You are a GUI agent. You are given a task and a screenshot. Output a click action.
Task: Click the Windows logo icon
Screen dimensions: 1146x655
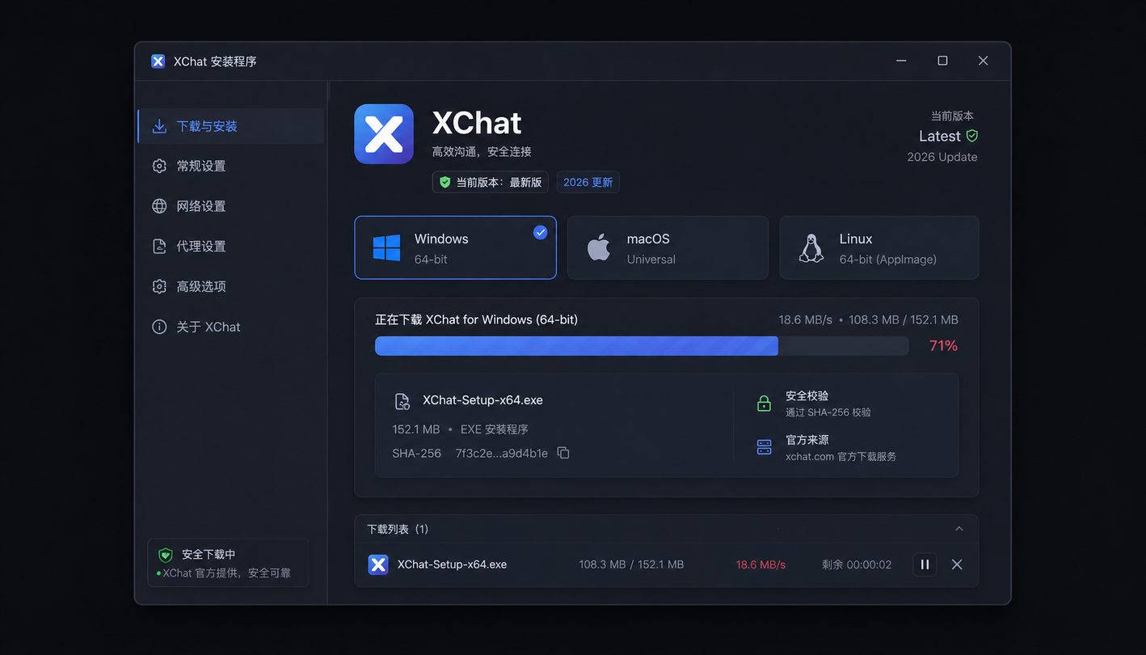386,247
